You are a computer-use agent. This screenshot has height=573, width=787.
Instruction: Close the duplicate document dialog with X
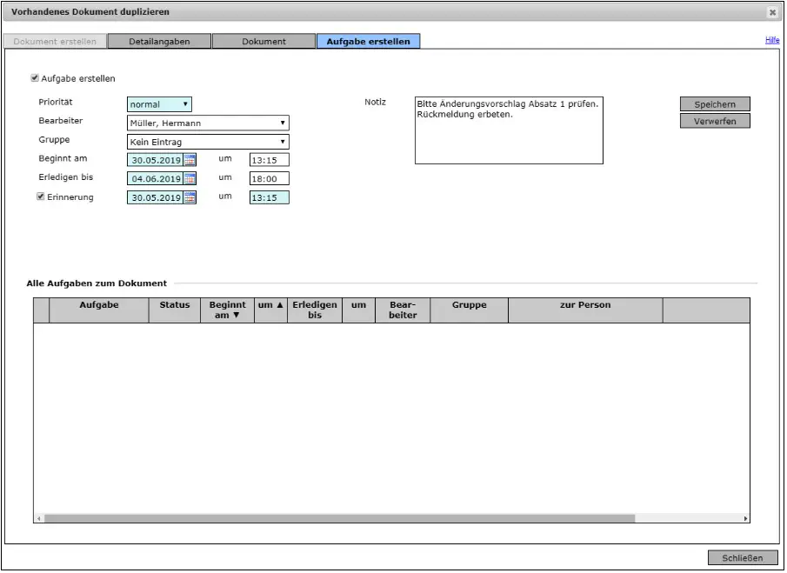click(x=771, y=12)
